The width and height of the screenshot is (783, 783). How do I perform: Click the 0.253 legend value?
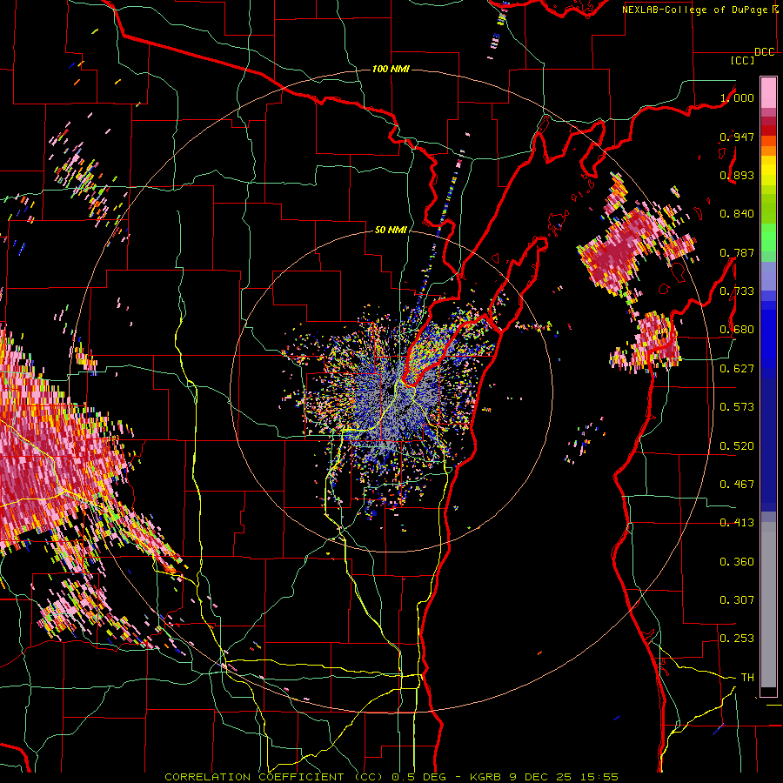(737, 639)
